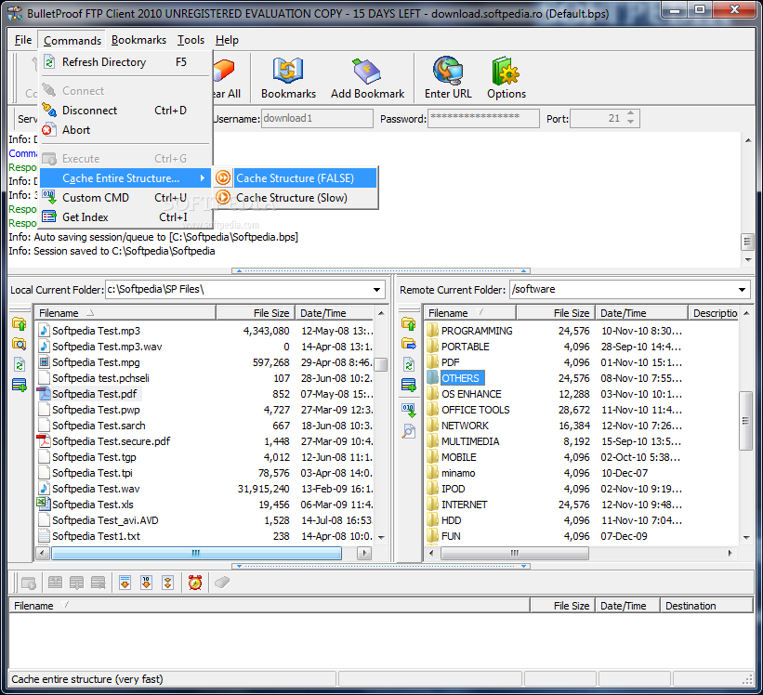Screen dimensions: 763x695
Task: Click the grayed move queue item down icon
Action: point(76,583)
